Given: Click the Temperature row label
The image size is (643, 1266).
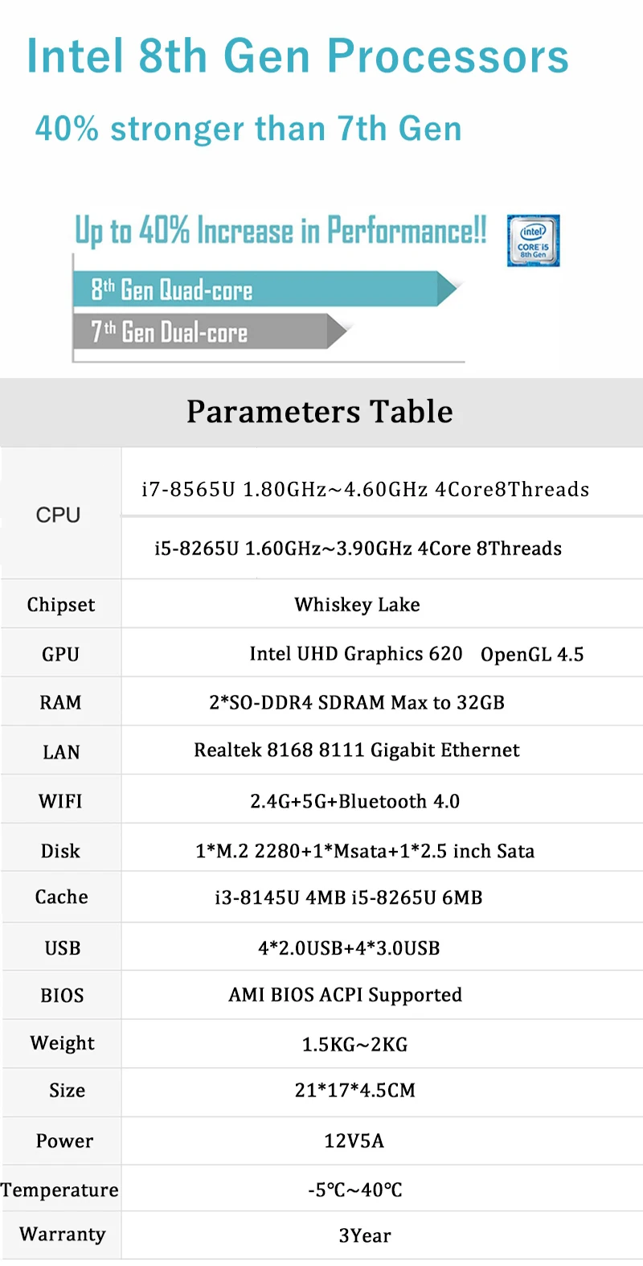Looking at the screenshot, I should point(59,1190).
